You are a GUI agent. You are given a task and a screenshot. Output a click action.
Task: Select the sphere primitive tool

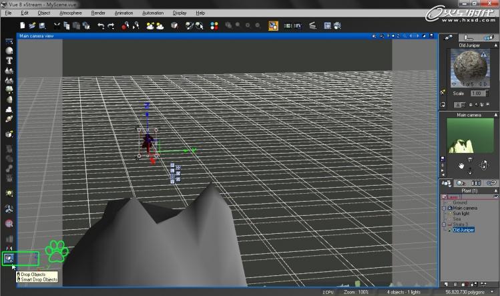pyautogui.click(x=9, y=51)
